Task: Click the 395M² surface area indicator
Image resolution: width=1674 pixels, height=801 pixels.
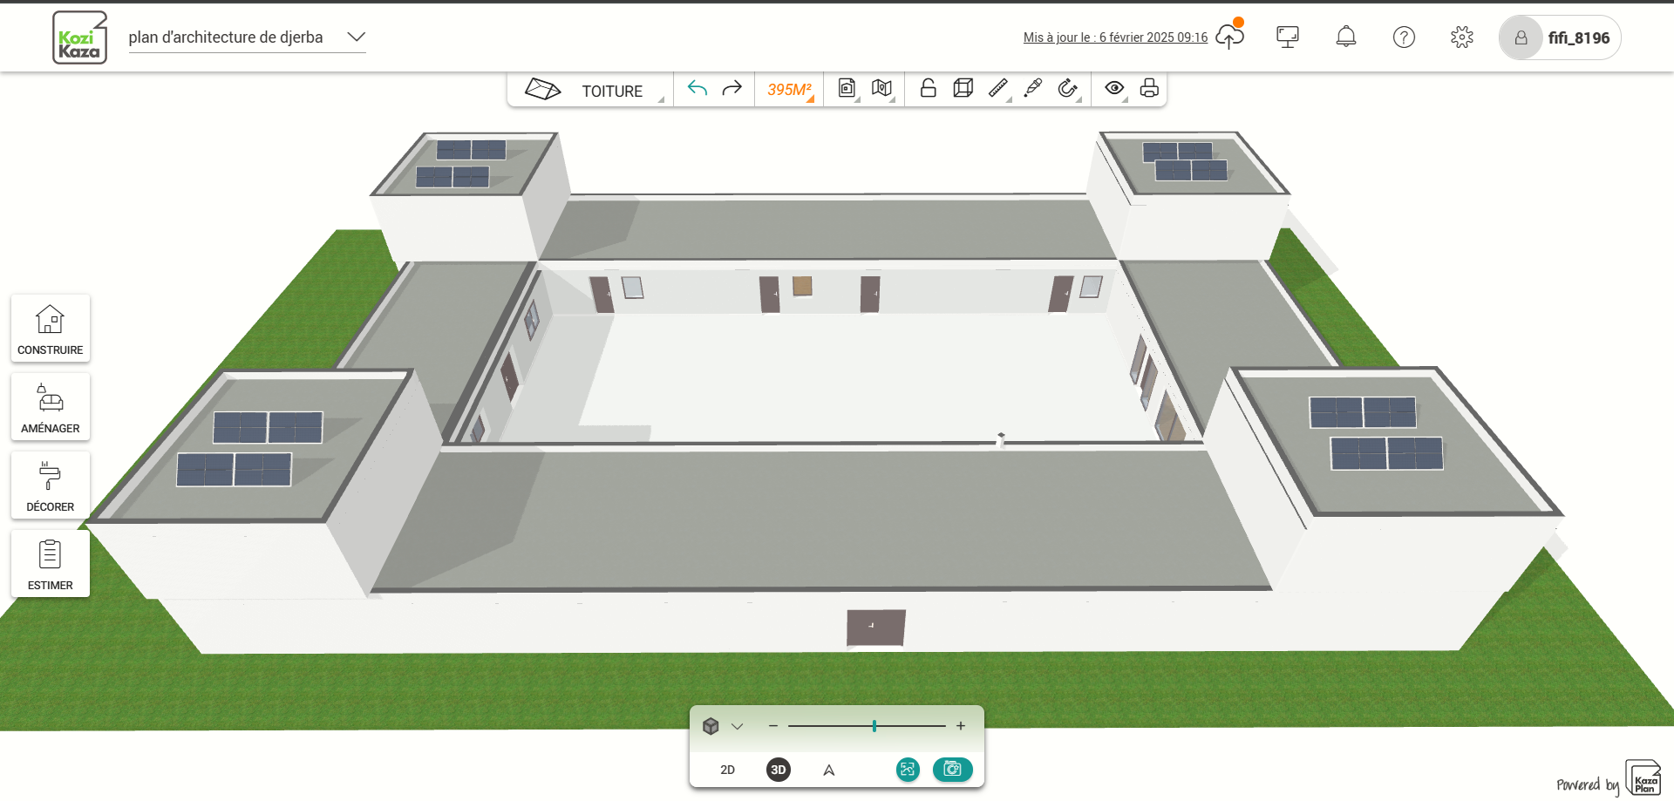Action: coord(789,90)
